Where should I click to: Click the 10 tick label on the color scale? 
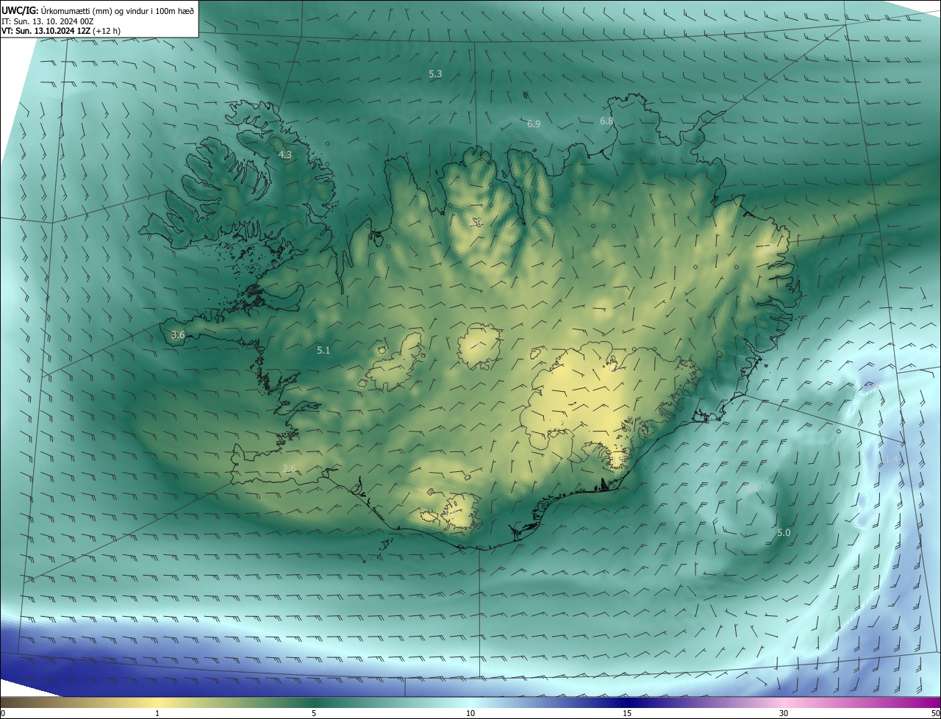(x=470, y=713)
